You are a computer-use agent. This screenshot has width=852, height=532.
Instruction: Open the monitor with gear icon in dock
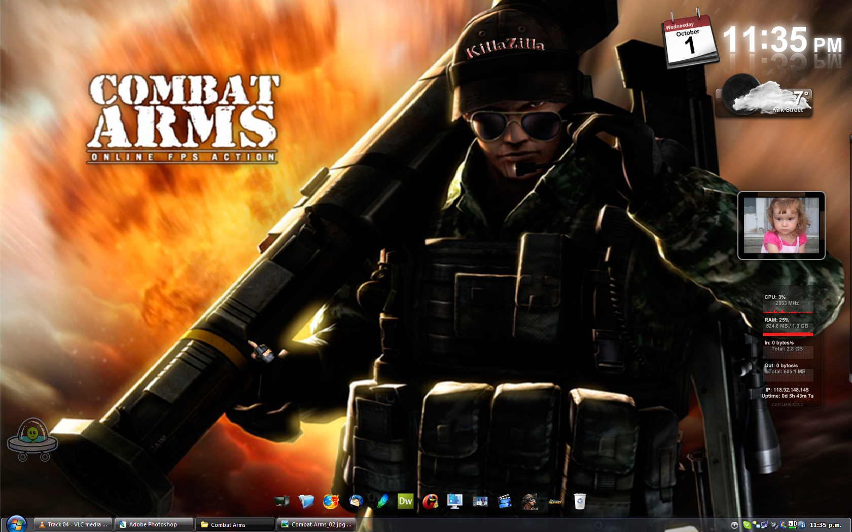455,501
